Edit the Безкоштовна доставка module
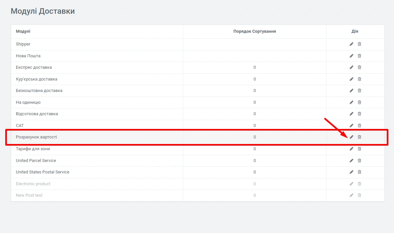 [x=351, y=91]
